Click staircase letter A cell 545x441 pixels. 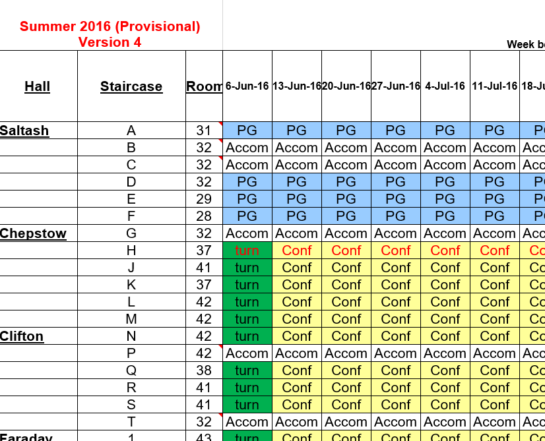click(131, 131)
